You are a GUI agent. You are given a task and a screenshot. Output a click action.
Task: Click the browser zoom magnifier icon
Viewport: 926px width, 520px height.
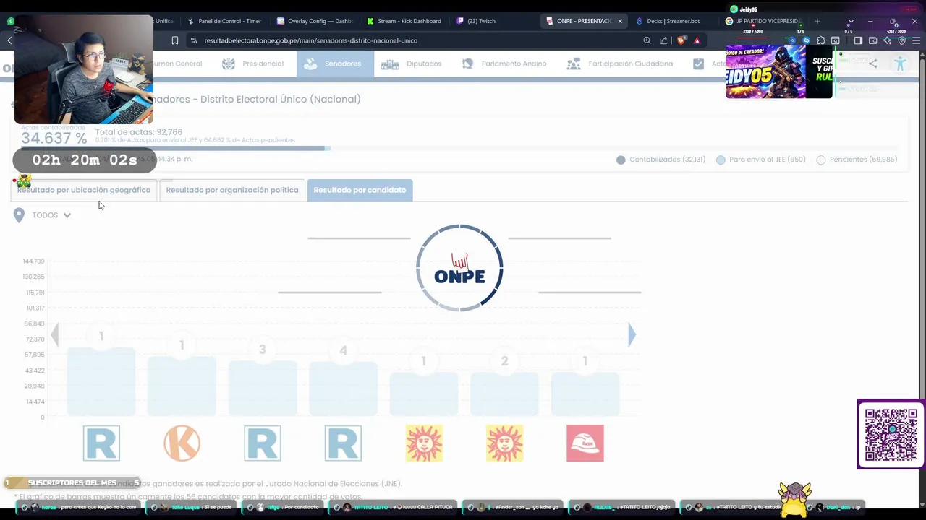647,40
